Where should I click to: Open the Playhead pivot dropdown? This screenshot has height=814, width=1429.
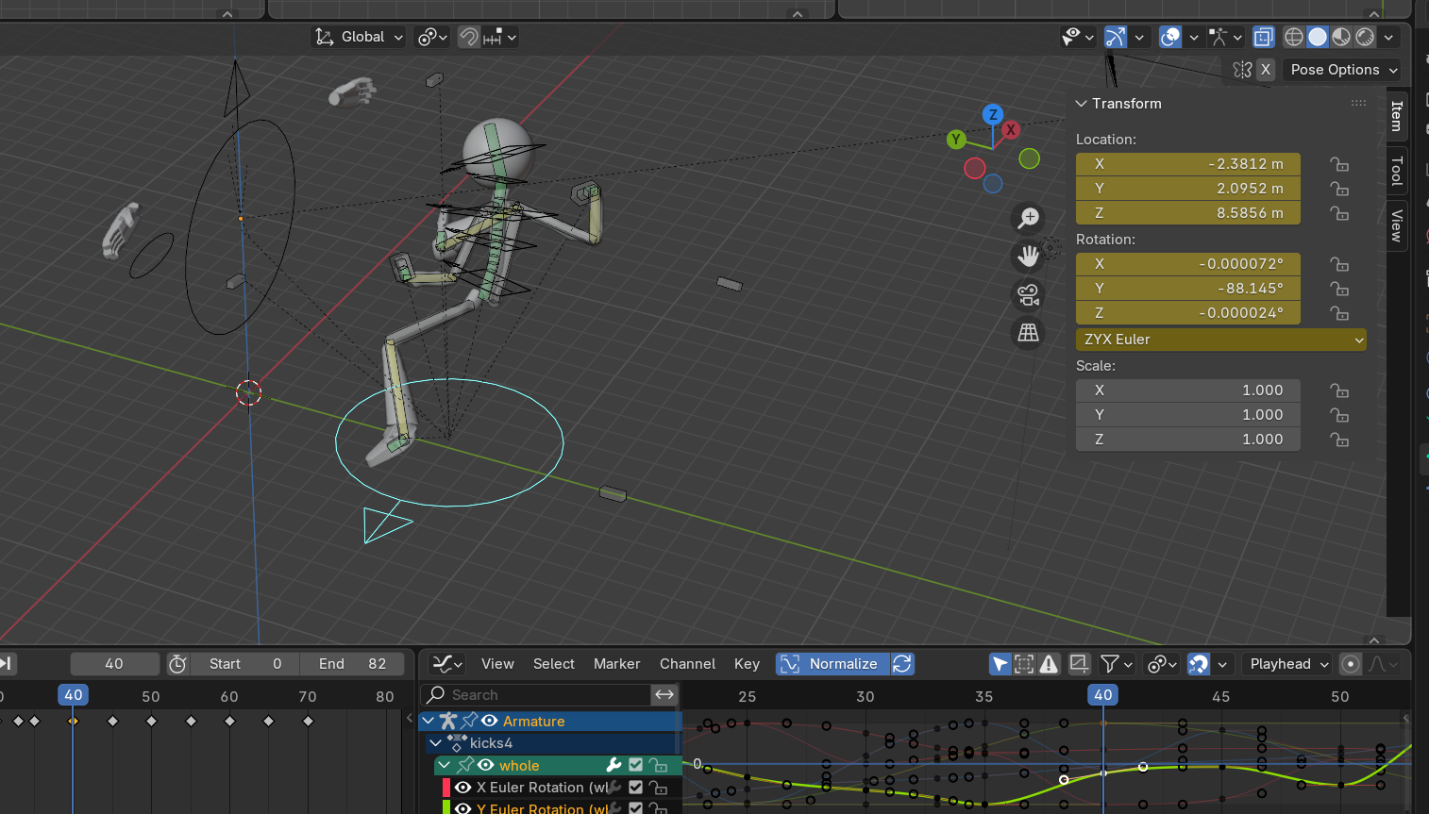(1287, 664)
